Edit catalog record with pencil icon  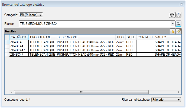pos(179,31)
